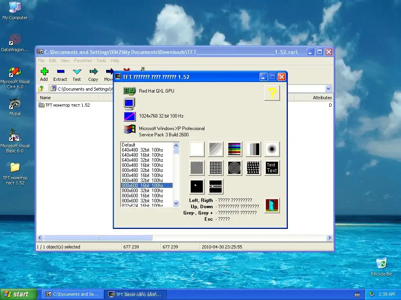
Task: Minimize the TFT test window
Action: tap(264, 77)
